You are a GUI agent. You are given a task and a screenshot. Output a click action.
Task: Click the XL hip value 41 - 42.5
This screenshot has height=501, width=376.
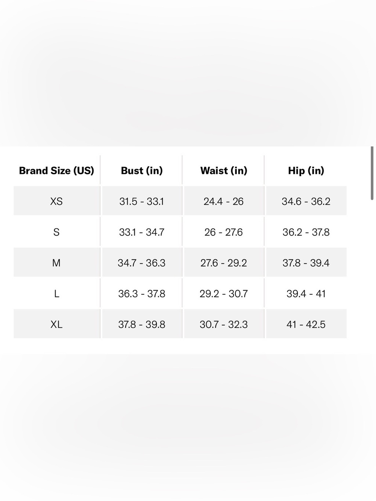(x=306, y=324)
